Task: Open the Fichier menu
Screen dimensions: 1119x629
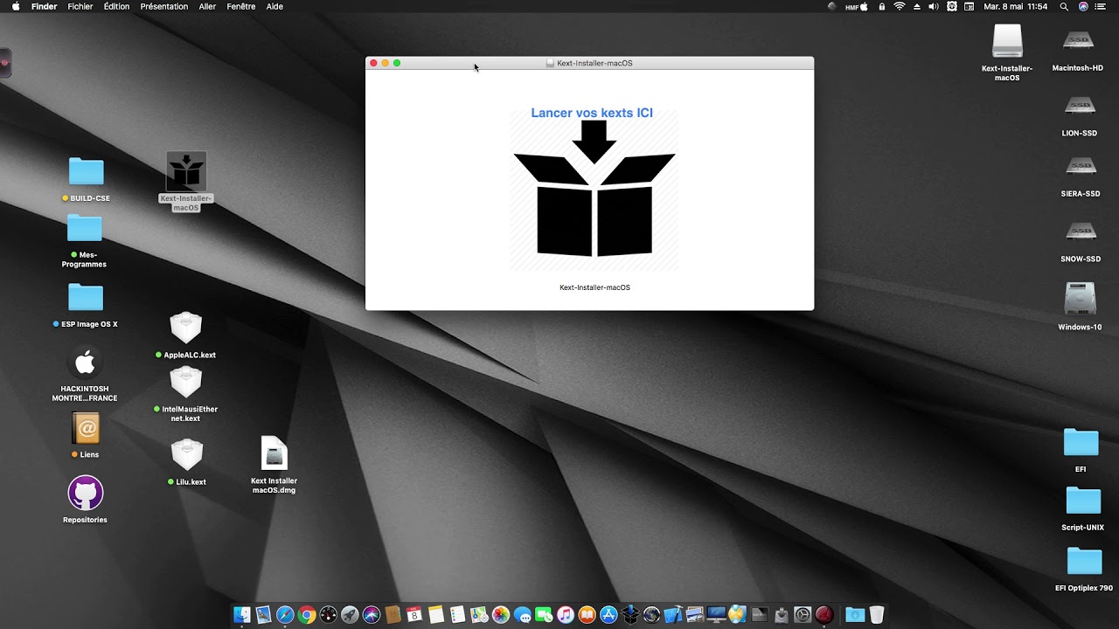Action: [x=80, y=6]
